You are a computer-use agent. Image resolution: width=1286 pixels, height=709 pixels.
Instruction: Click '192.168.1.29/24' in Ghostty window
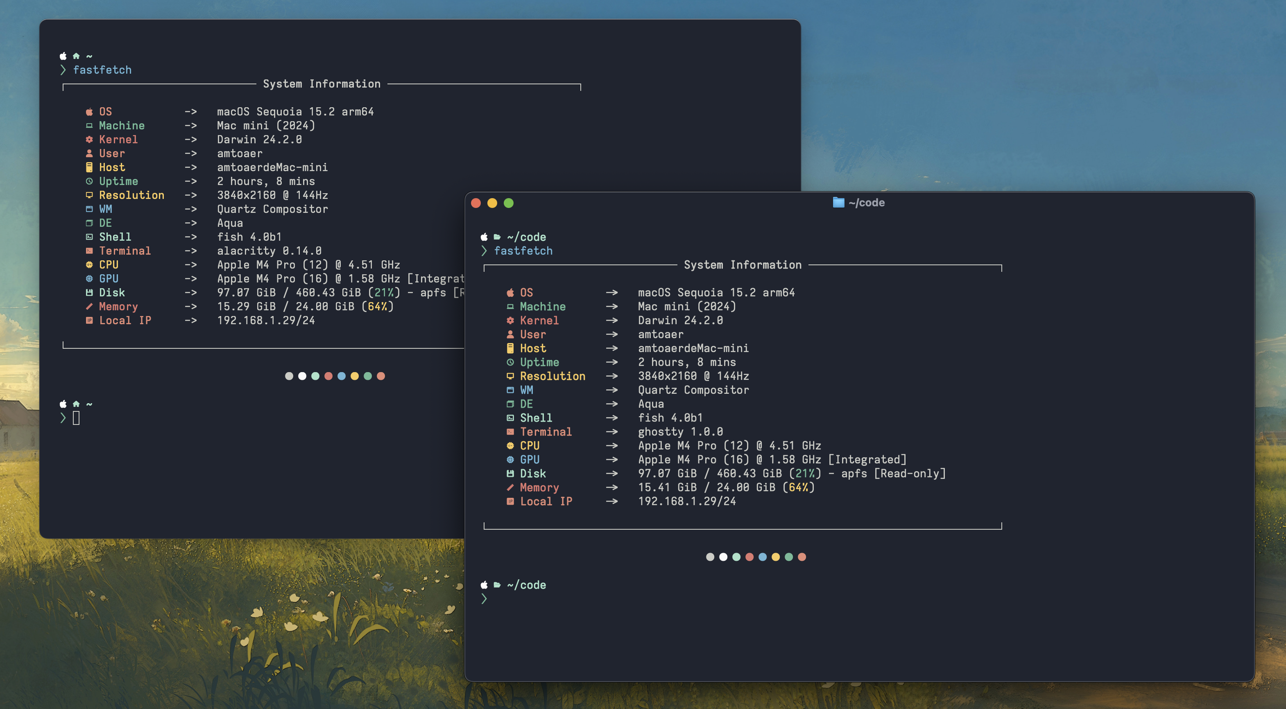click(x=687, y=501)
